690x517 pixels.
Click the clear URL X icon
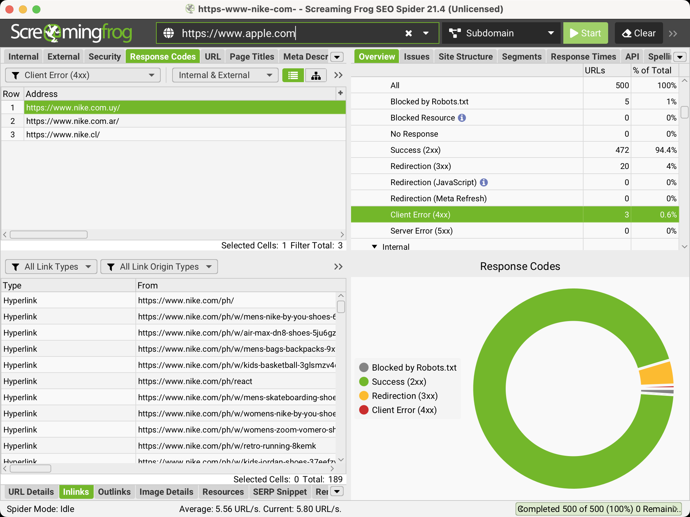point(408,33)
